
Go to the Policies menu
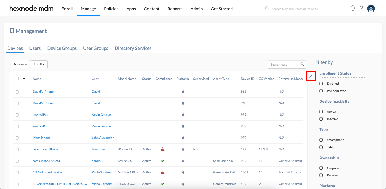(111, 9)
